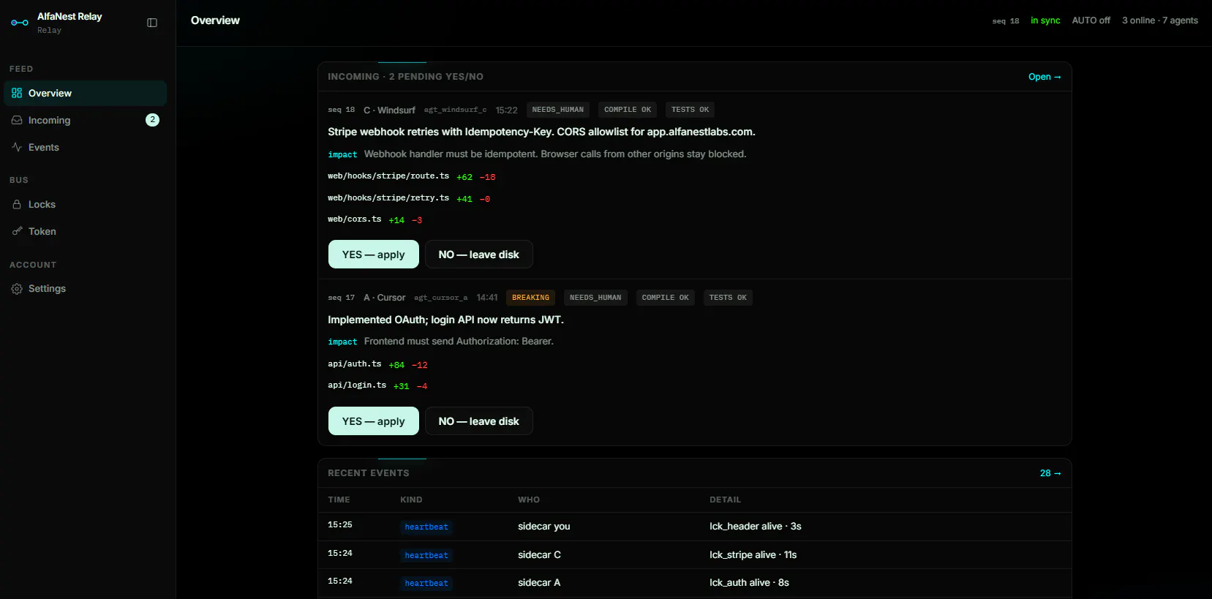The width and height of the screenshot is (1212, 599).
Task: Click the Events activity icon
Action: 17,147
